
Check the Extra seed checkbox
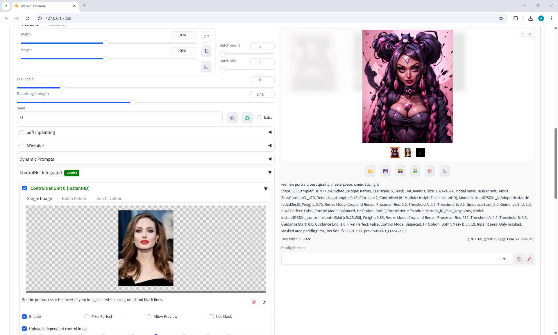click(260, 118)
